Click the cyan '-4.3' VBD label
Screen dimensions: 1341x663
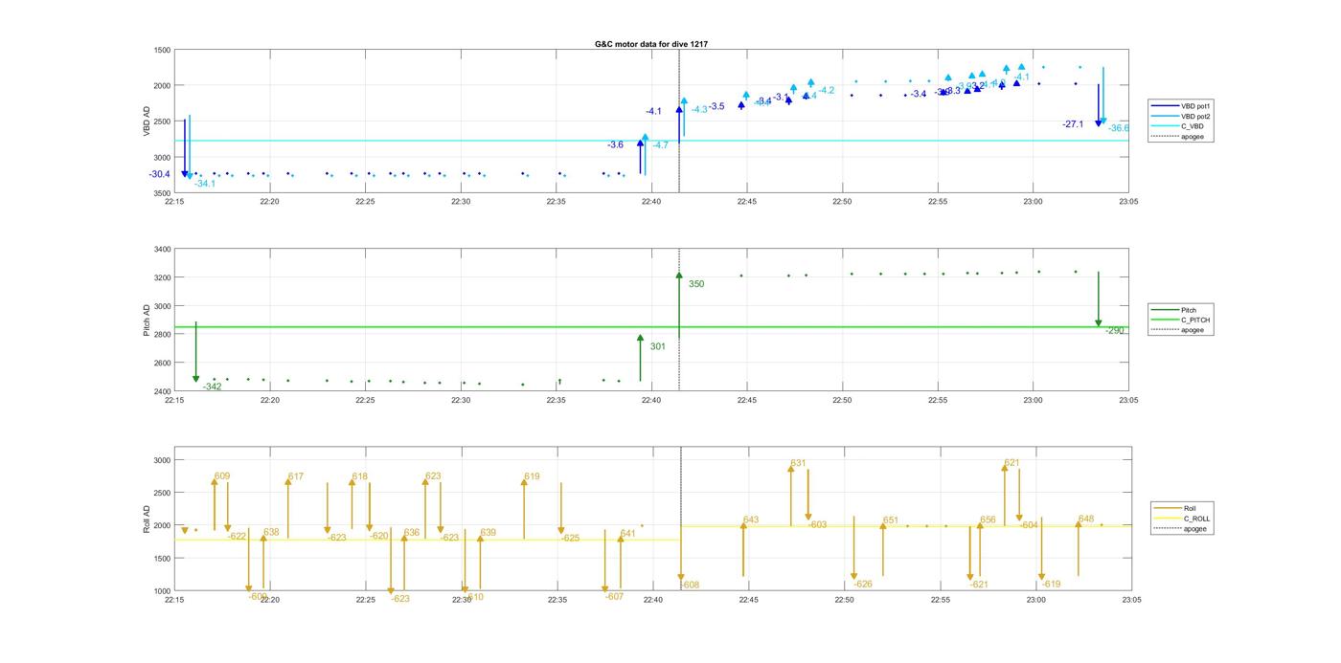pos(700,109)
